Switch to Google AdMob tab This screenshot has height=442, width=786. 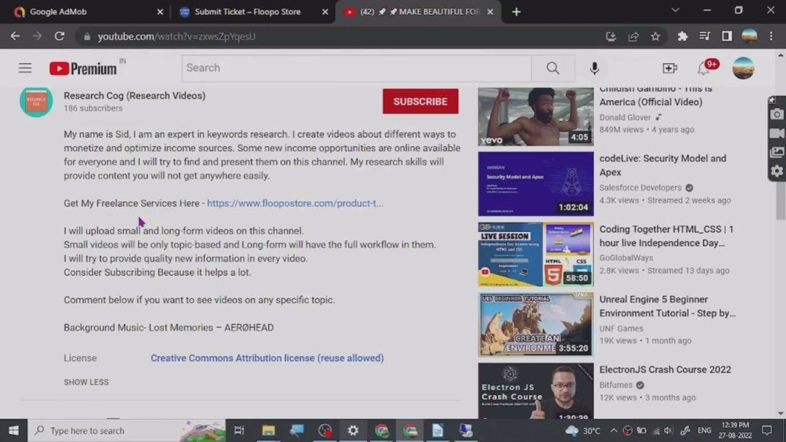pyautogui.click(x=86, y=12)
